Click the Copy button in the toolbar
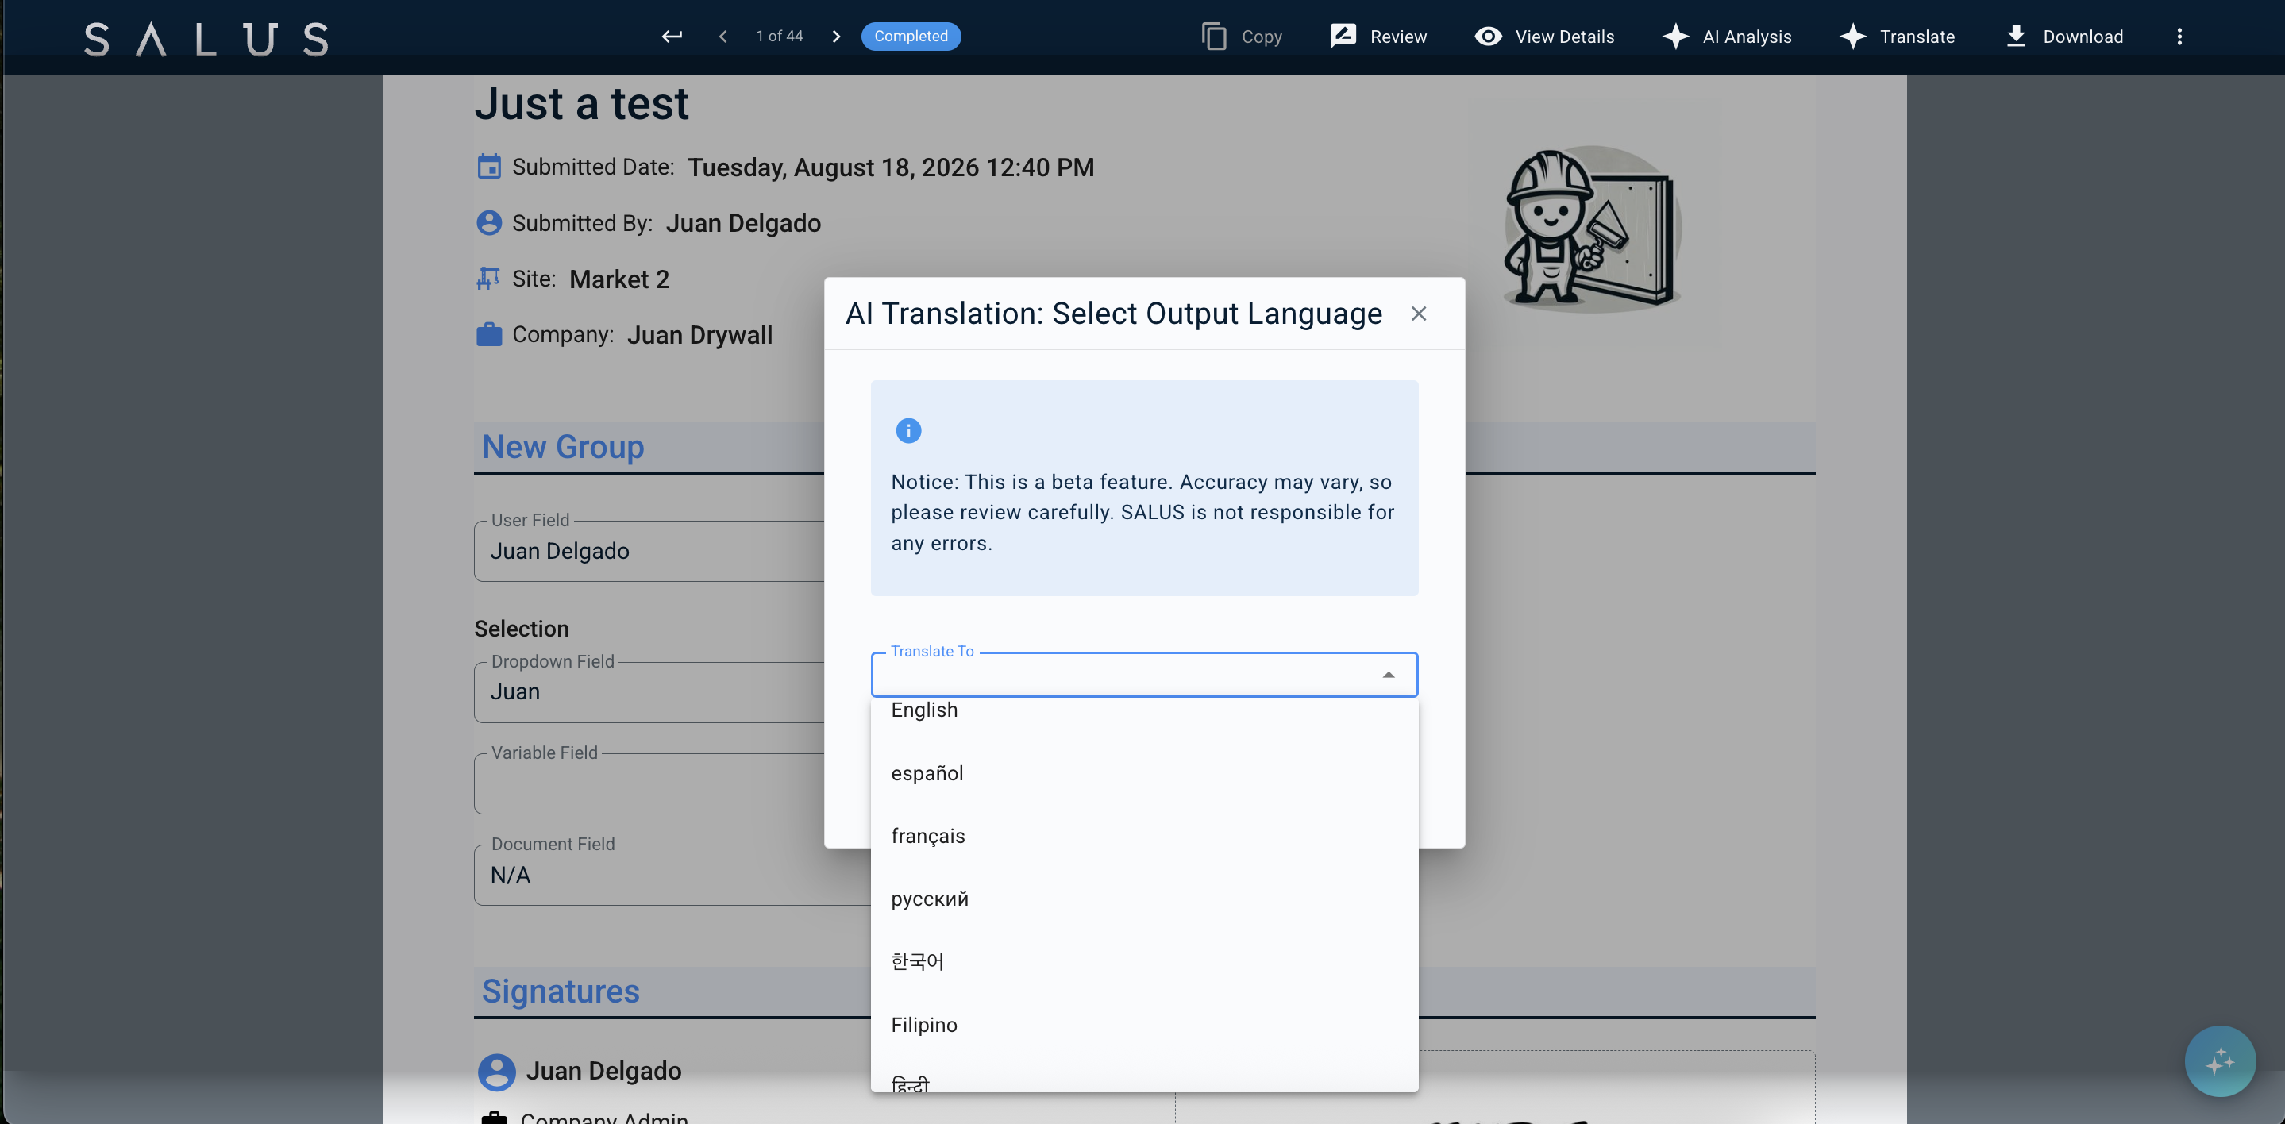Viewport: 2285px width, 1124px height. pos(1242,37)
